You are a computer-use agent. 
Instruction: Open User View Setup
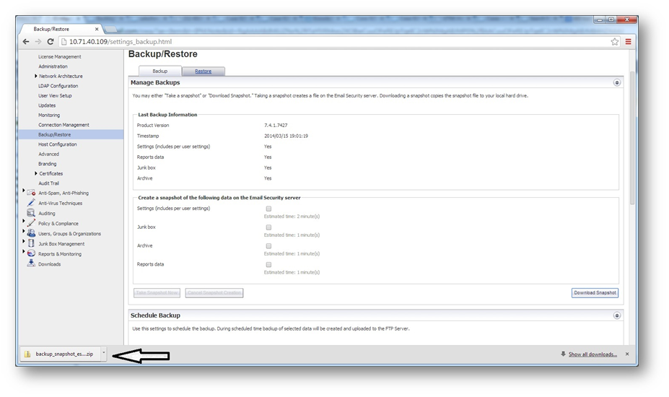coord(55,95)
